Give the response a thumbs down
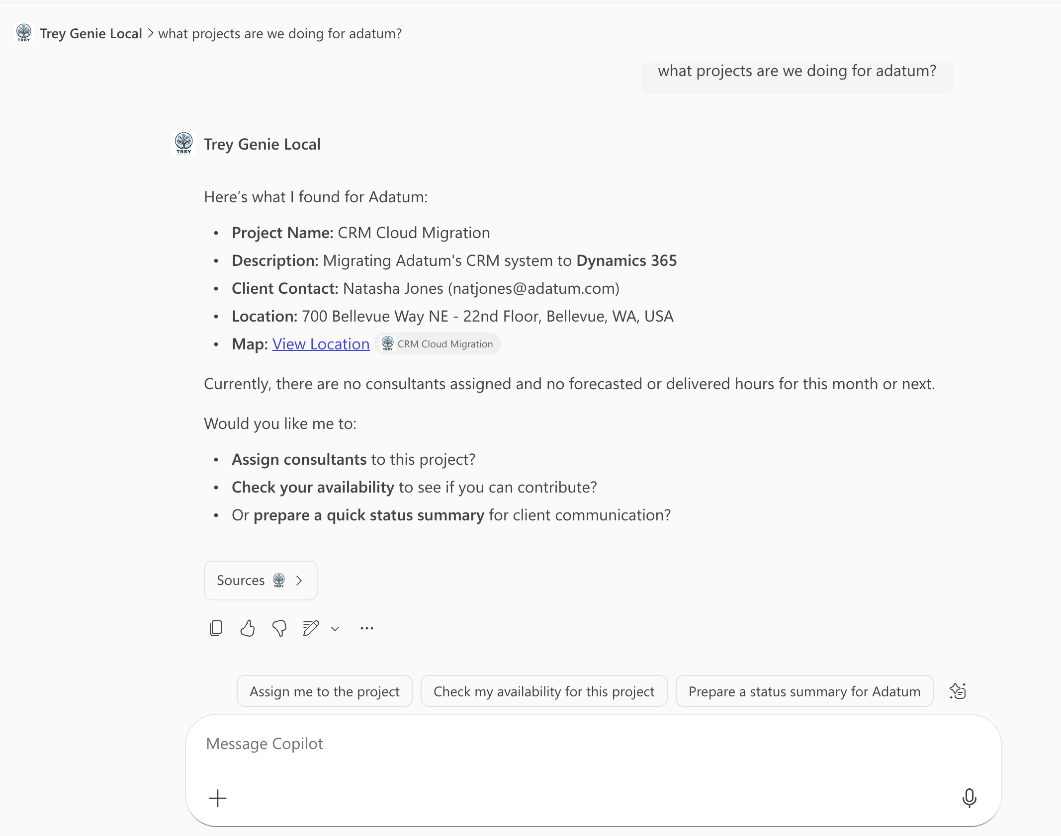The image size is (1061, 836). [278, 628]
